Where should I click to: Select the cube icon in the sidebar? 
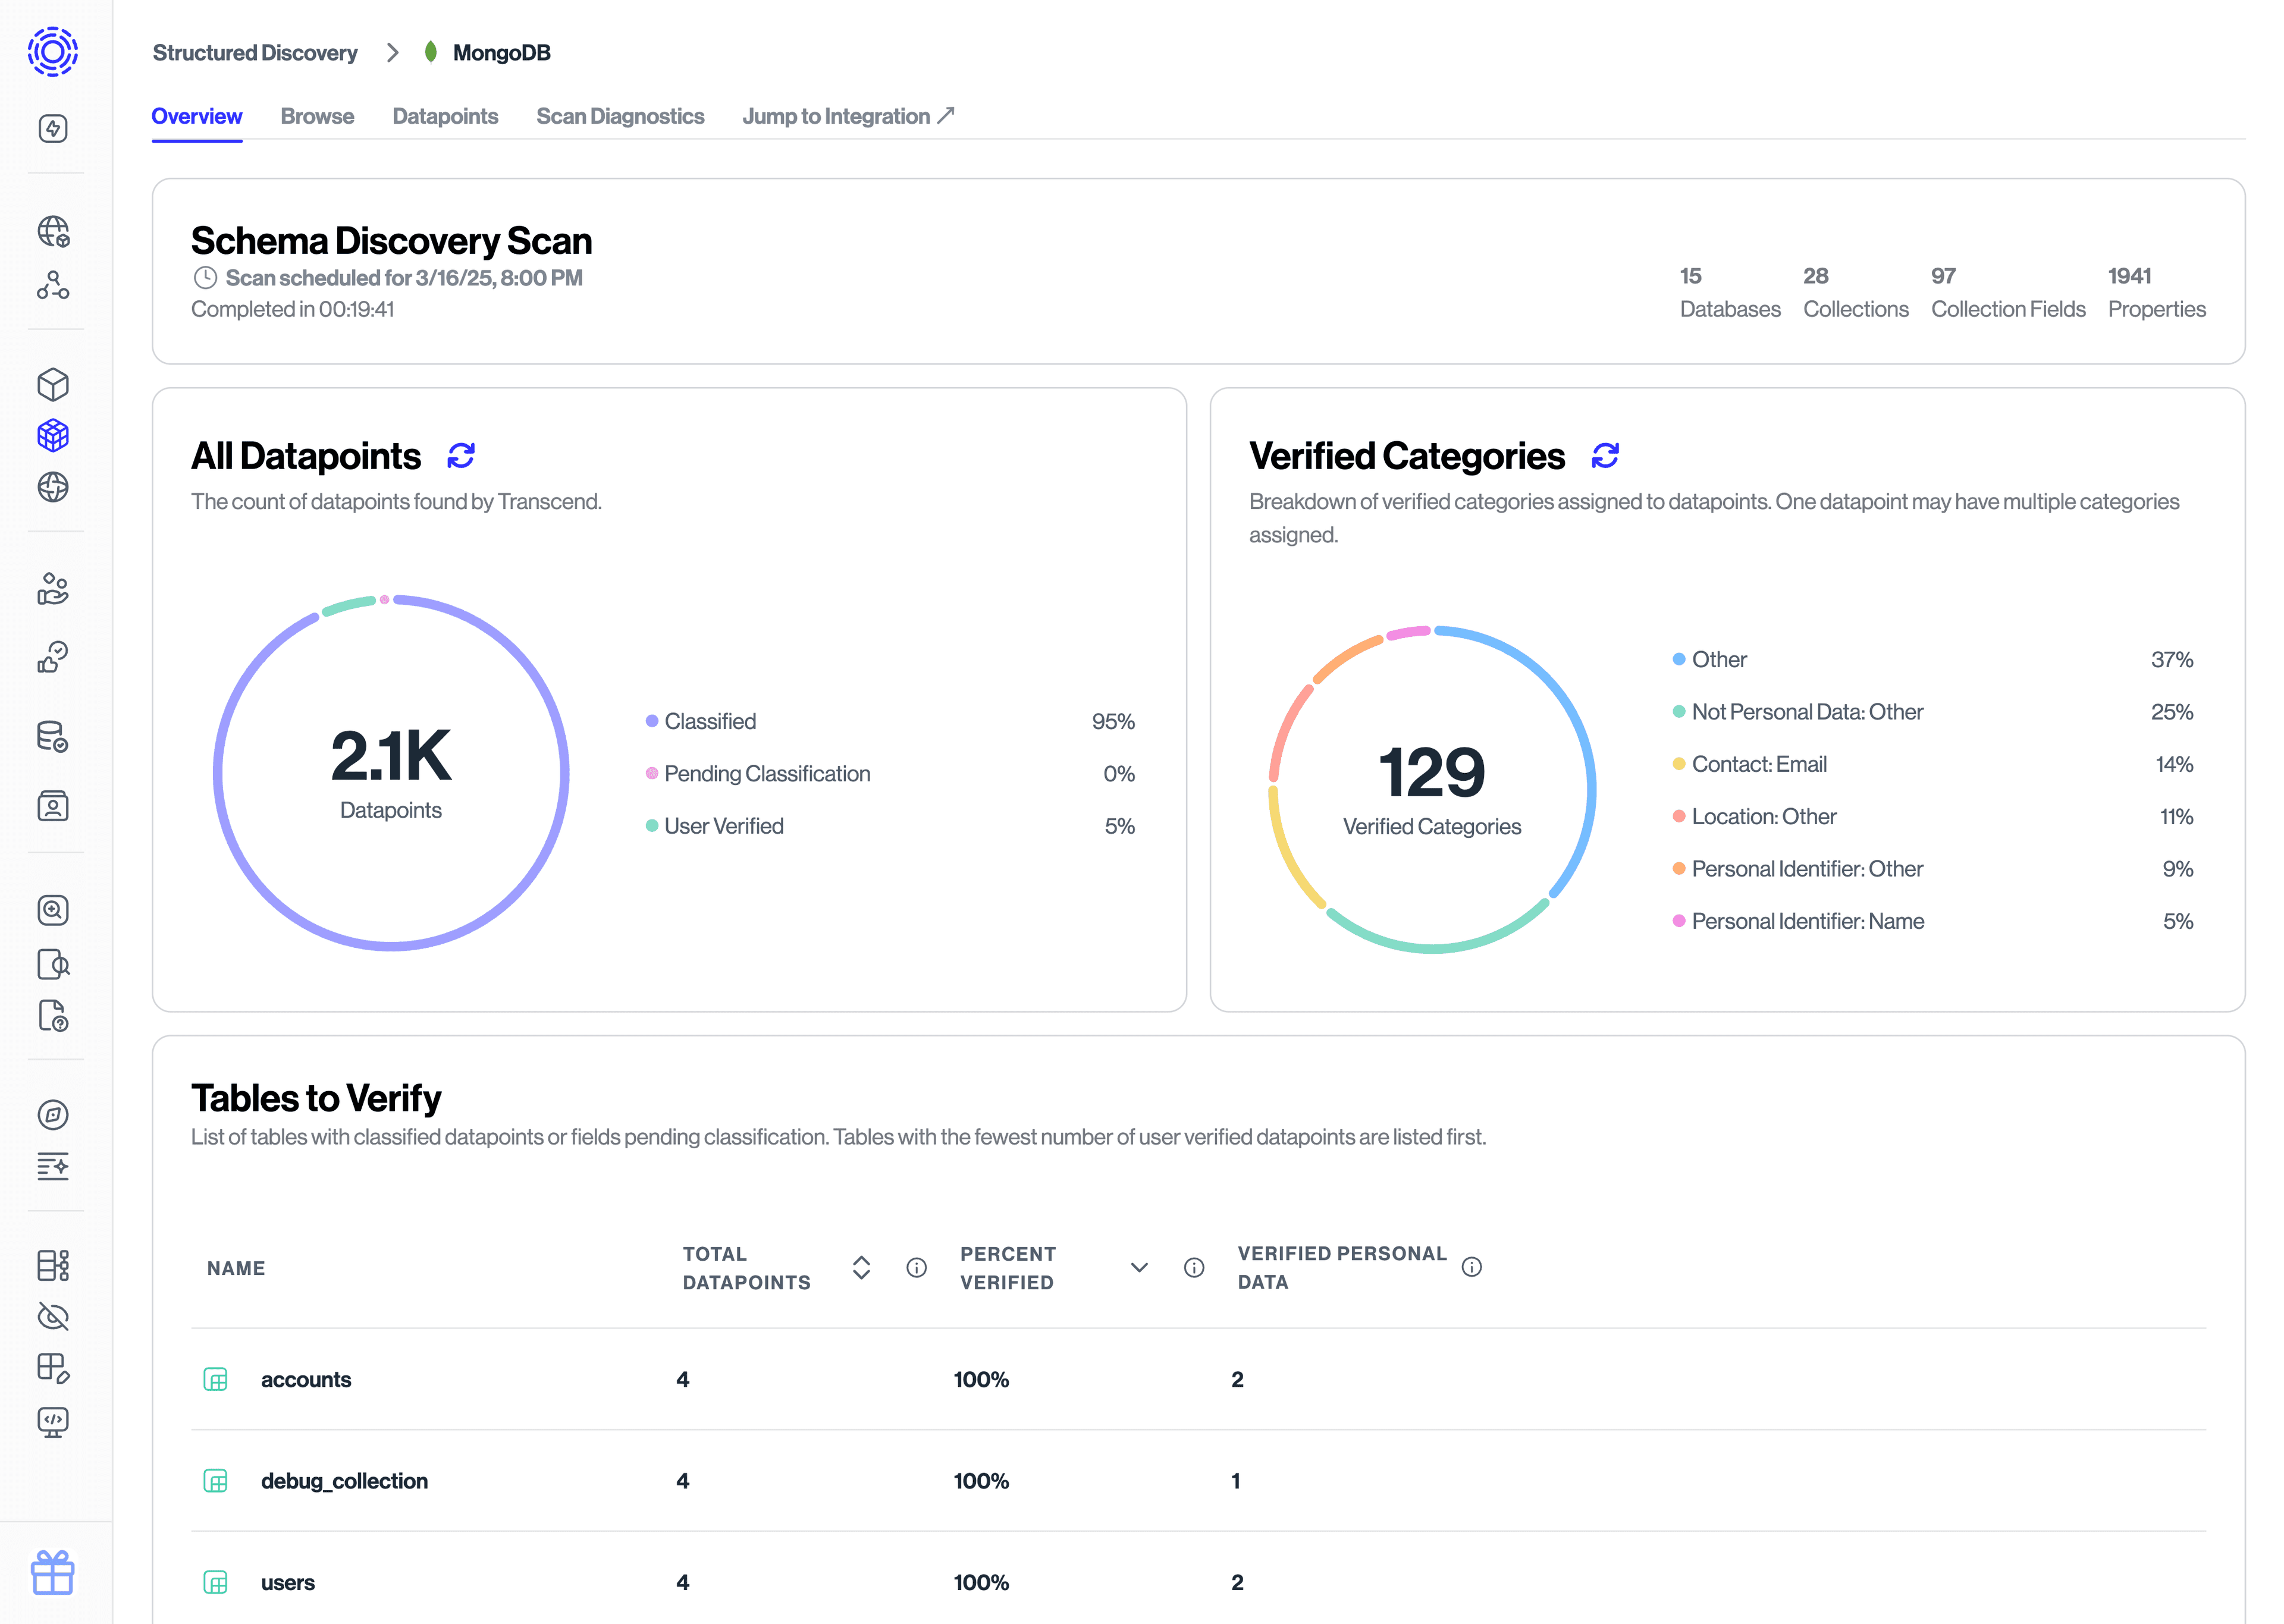pos(54,384)
